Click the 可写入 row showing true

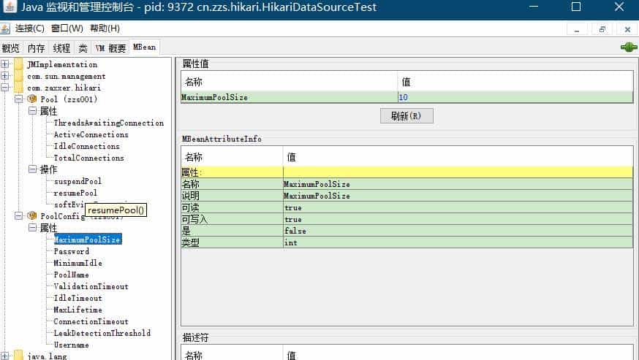(407, 219)
